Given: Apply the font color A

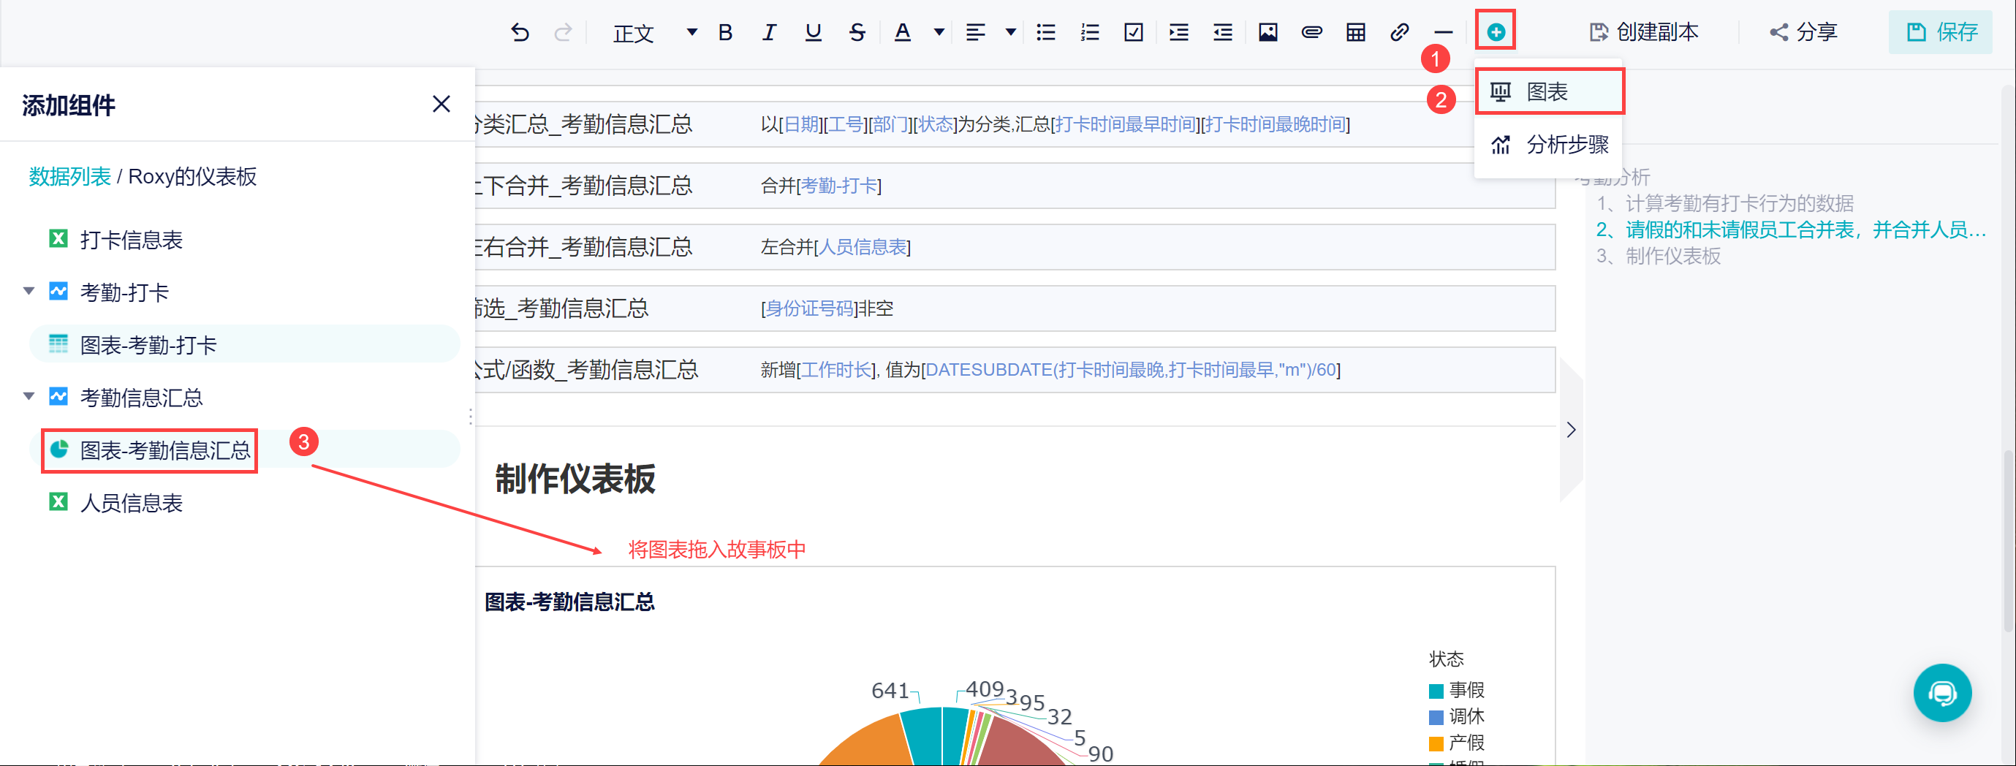Looking at the screenshot, I should (902, 32).
